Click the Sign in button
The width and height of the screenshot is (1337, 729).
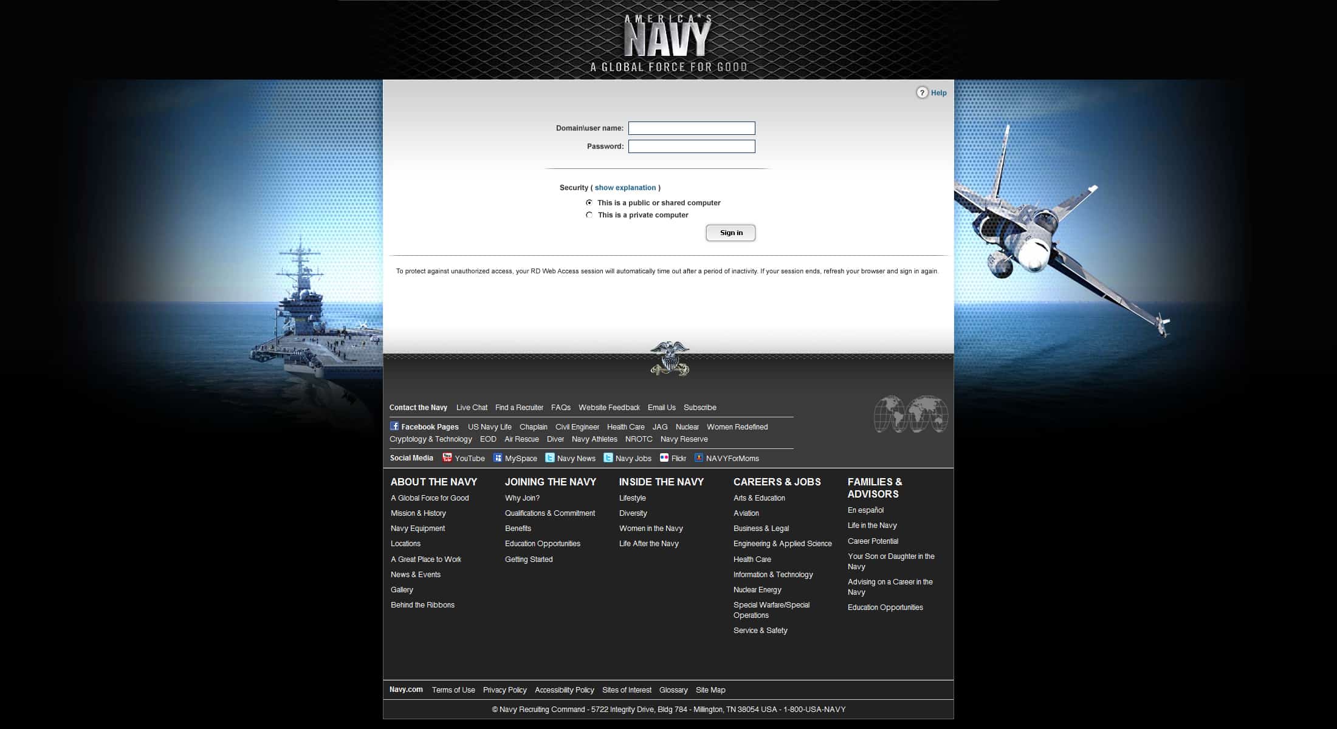pos(730,233)
